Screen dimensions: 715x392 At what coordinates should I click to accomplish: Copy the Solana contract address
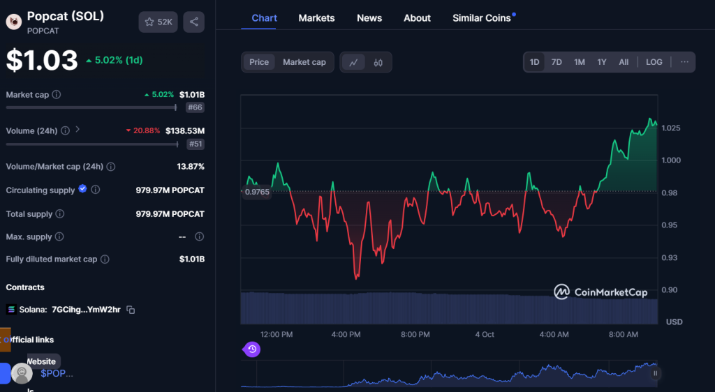coord(131,310)
